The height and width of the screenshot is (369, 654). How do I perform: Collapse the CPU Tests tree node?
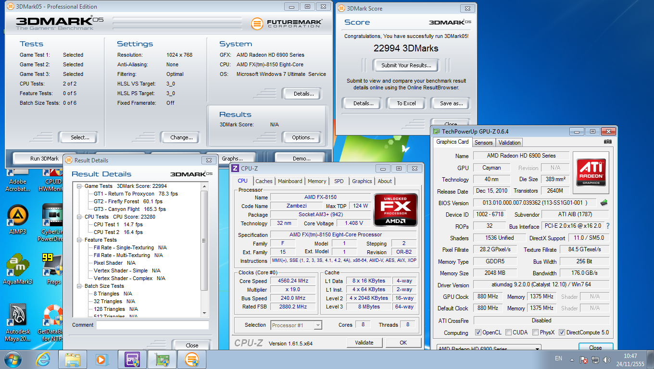coord(79,217)
